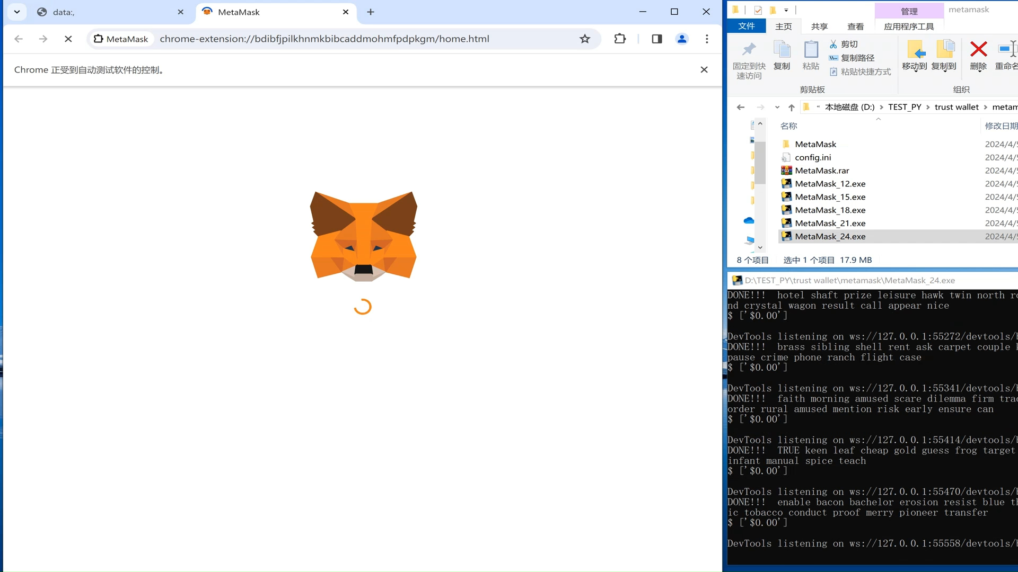Viewport: 1018px width, 572px height.
Task: Click the red 删除 delete button
Action: tap(978, 56)
